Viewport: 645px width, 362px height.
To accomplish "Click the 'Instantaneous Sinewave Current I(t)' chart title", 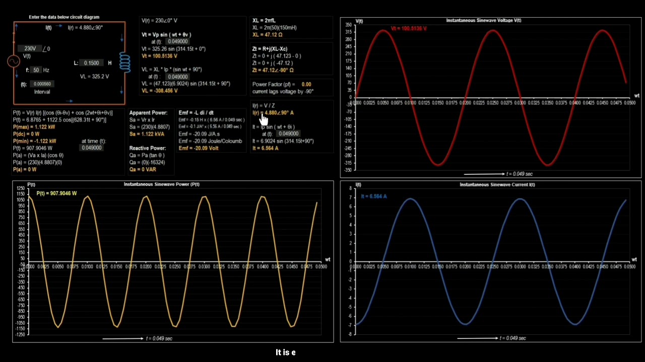I will (x=497, y=185).
